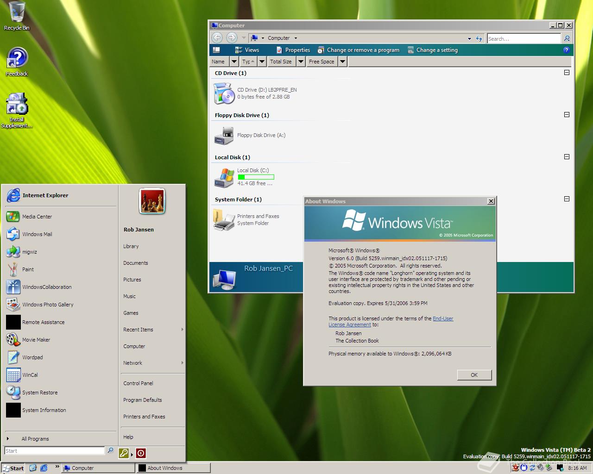Click Back arrow in Computer window

tap(217, 38)
